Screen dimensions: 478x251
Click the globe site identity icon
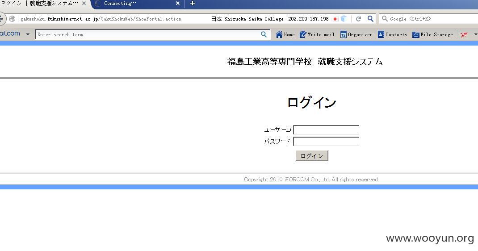(12, 19)
